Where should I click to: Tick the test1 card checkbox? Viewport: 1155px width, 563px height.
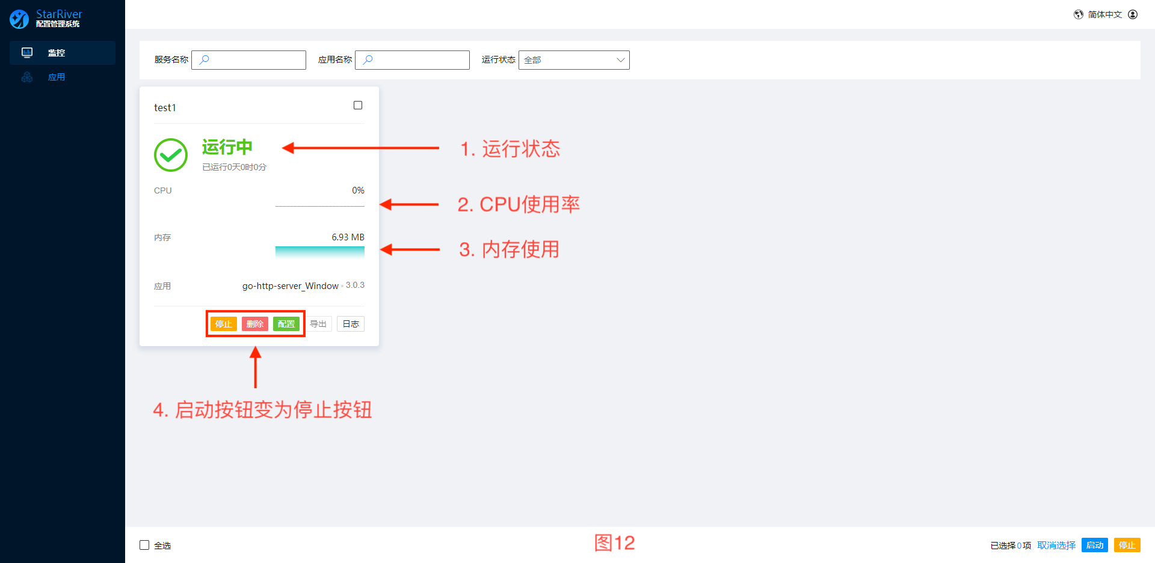(358, 105)
